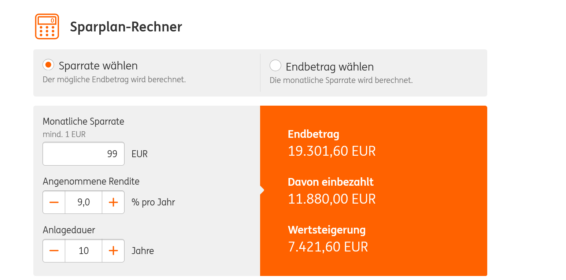
Task: Switch calculation mode to Endbetrag wählen
Action: click(x=275, y=65)
